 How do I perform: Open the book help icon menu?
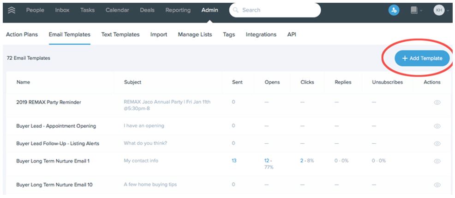click(x=415, y=10)
